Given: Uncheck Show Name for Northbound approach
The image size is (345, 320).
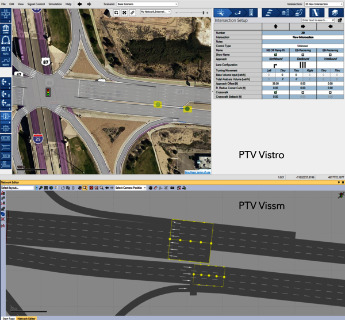Looking at the screenshot, I should pyautogui.click(x=275, y=55).
